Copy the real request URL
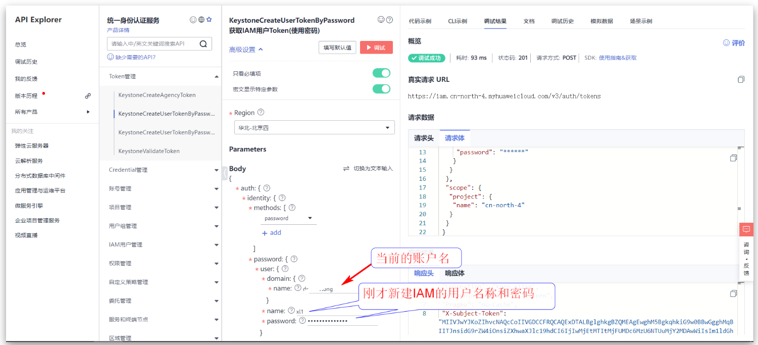 pos(741,80)
